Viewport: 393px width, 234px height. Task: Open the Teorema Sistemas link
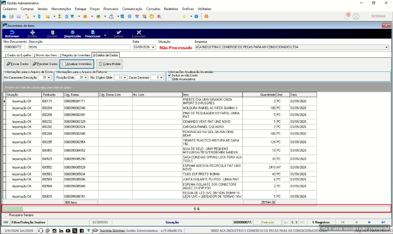pos(112,231)
